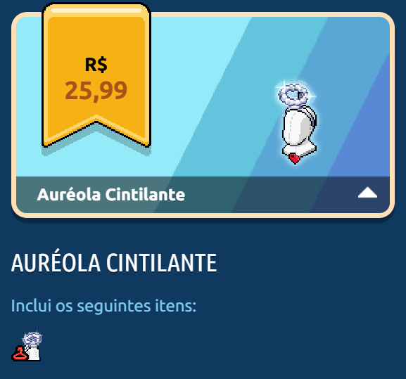Open the small halo mannequin item thumbnail

click(x=27, y=346)
